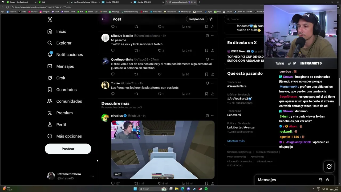Reload the browser page
Viewport: 341px width, 192px height.
pyautogui.click(x=7, y=7)
